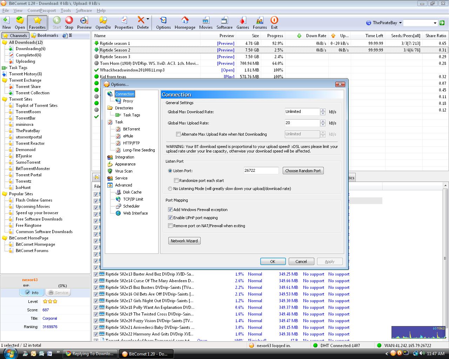Image resolution: width=449 pixels, height=359 pixels.
Task: Uncheck Enable UPnP port mapping
Action: (170, 217)
